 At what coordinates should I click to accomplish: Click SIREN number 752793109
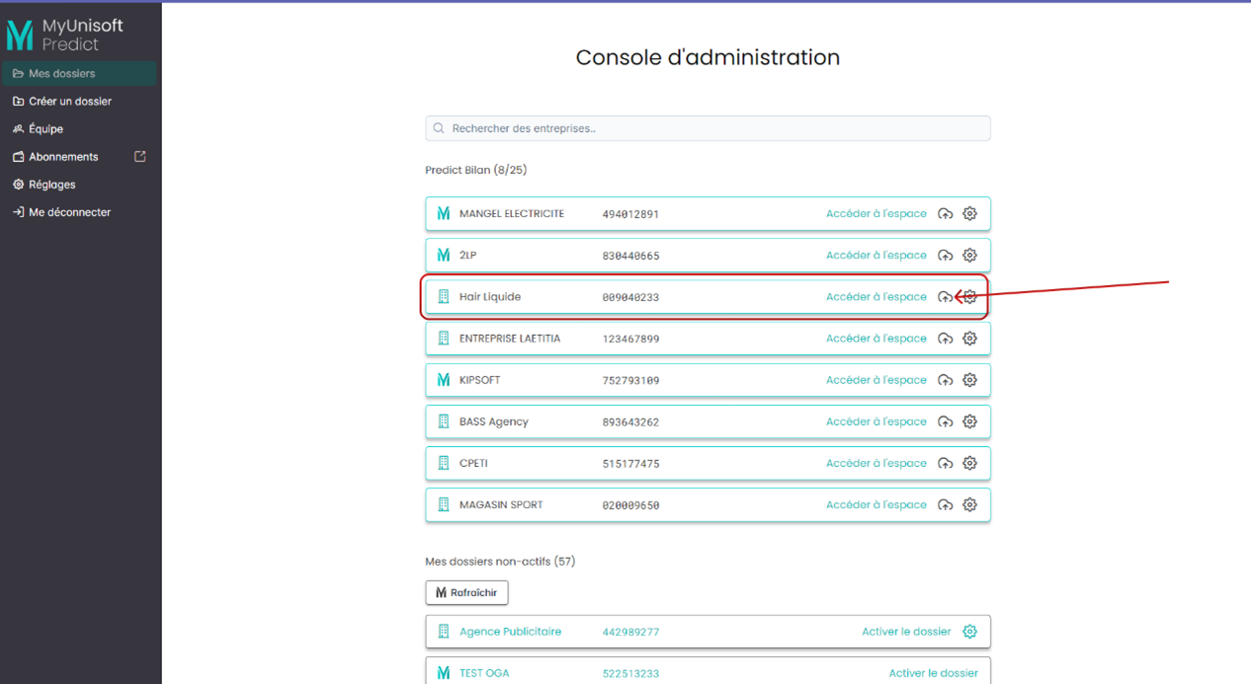(630, 380)
